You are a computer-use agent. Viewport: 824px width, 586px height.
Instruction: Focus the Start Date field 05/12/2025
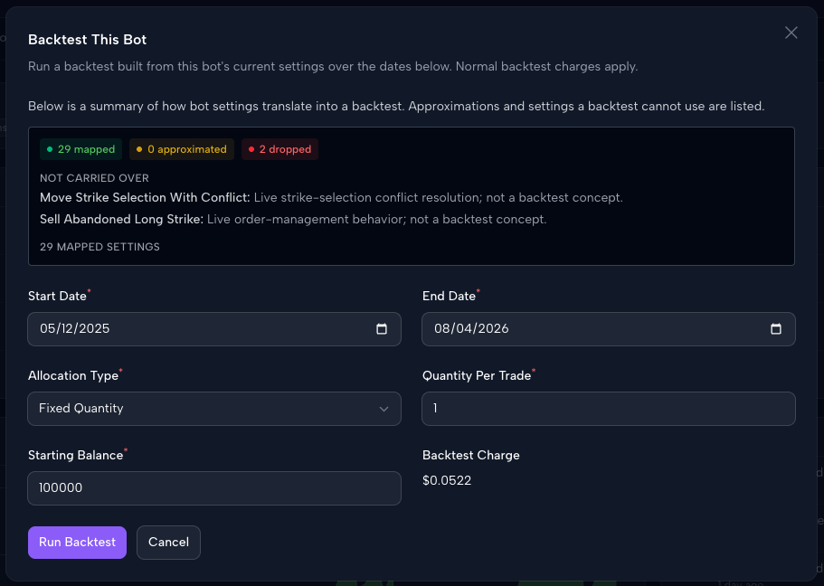pyautogui.click(x=214, y=329)
